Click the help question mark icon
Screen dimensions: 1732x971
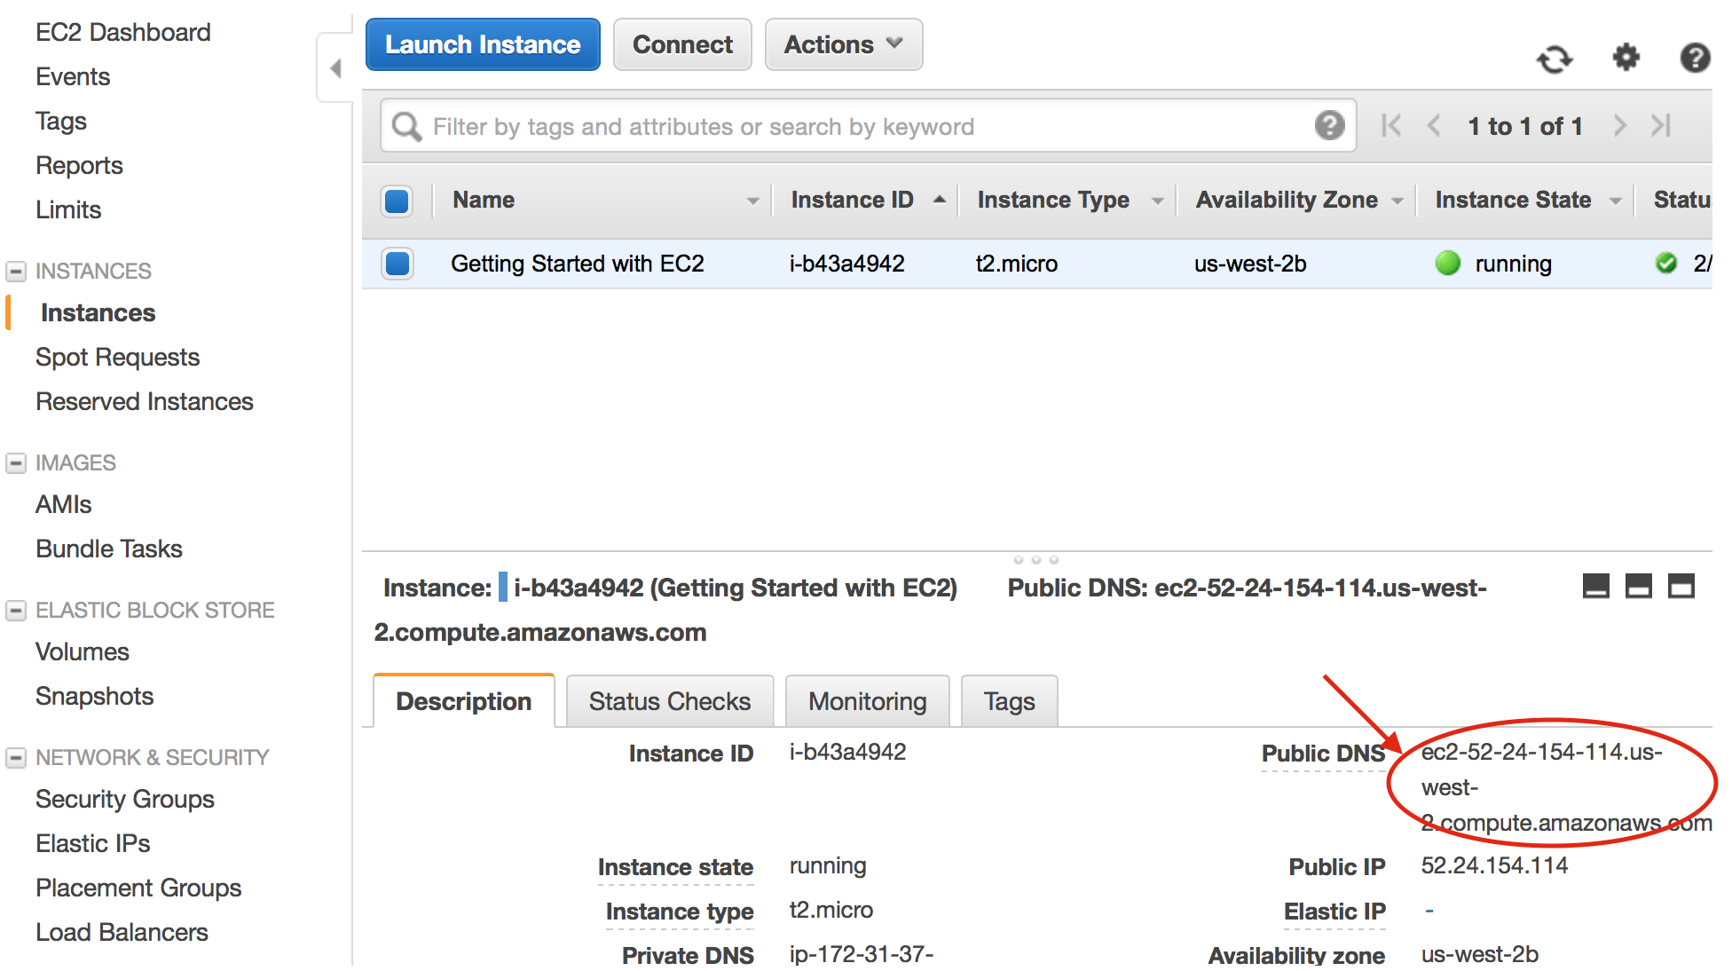coord(1695,58)
